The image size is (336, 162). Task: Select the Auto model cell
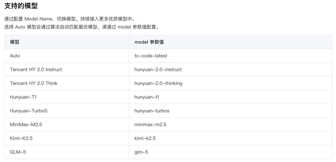(x=15, y=56)
